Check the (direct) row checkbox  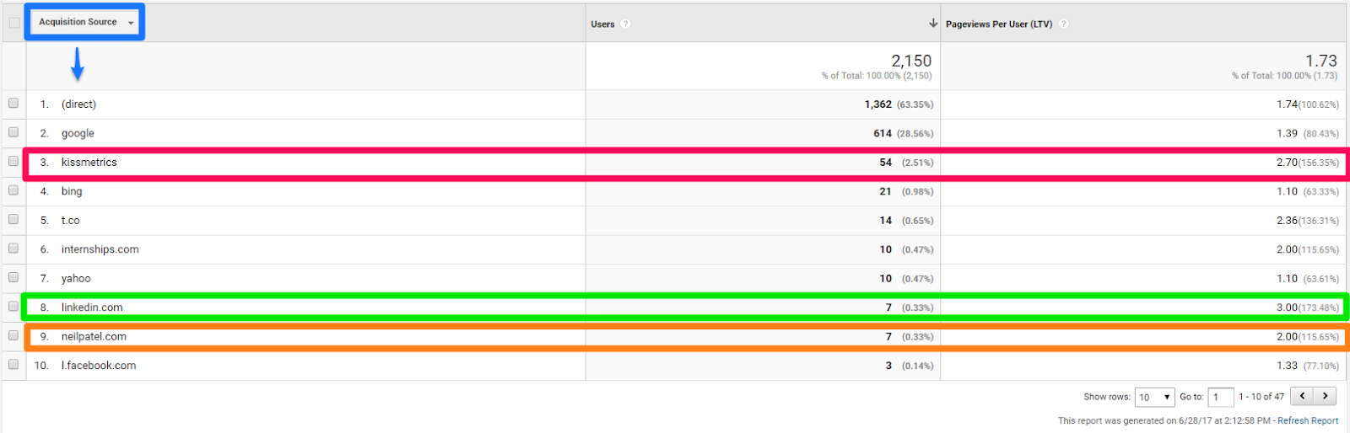tap(13, 103)
